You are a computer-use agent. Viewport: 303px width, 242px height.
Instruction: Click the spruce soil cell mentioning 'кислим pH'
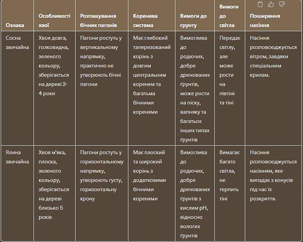coord(195,194)
